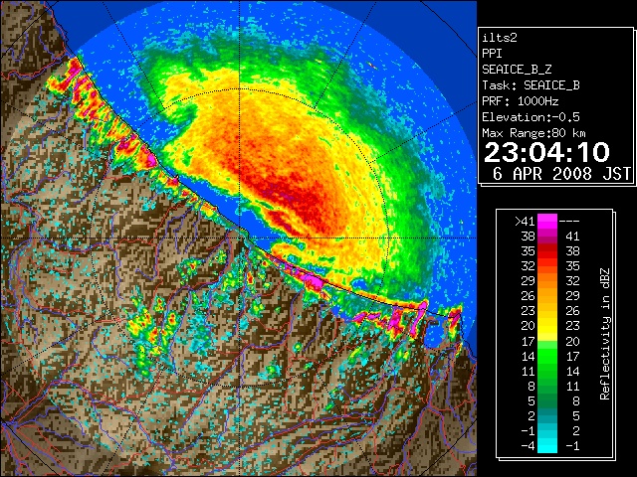Click the left-column '29' legend value
This screenshot has height=477, width=637.
(x=528, y=281)
